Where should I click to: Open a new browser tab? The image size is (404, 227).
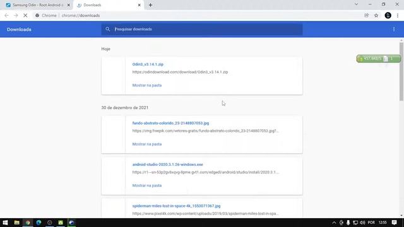[150, 5]
